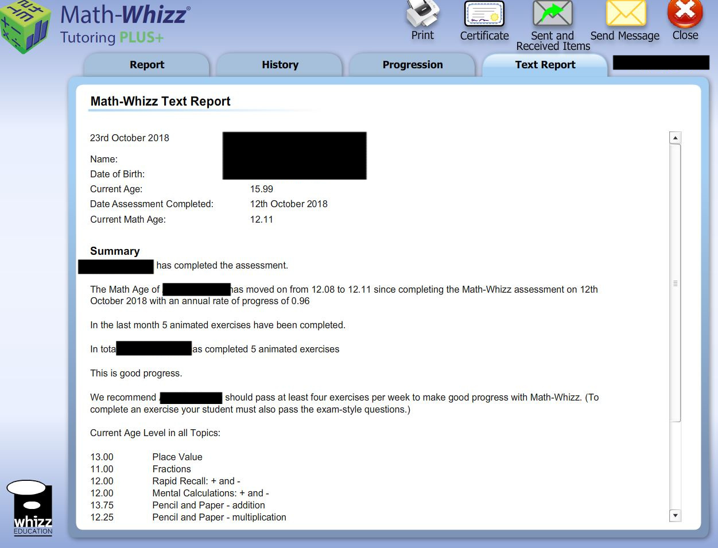
Task: Open the History tab
Action: pyautogui.click(x=280, y=65)
